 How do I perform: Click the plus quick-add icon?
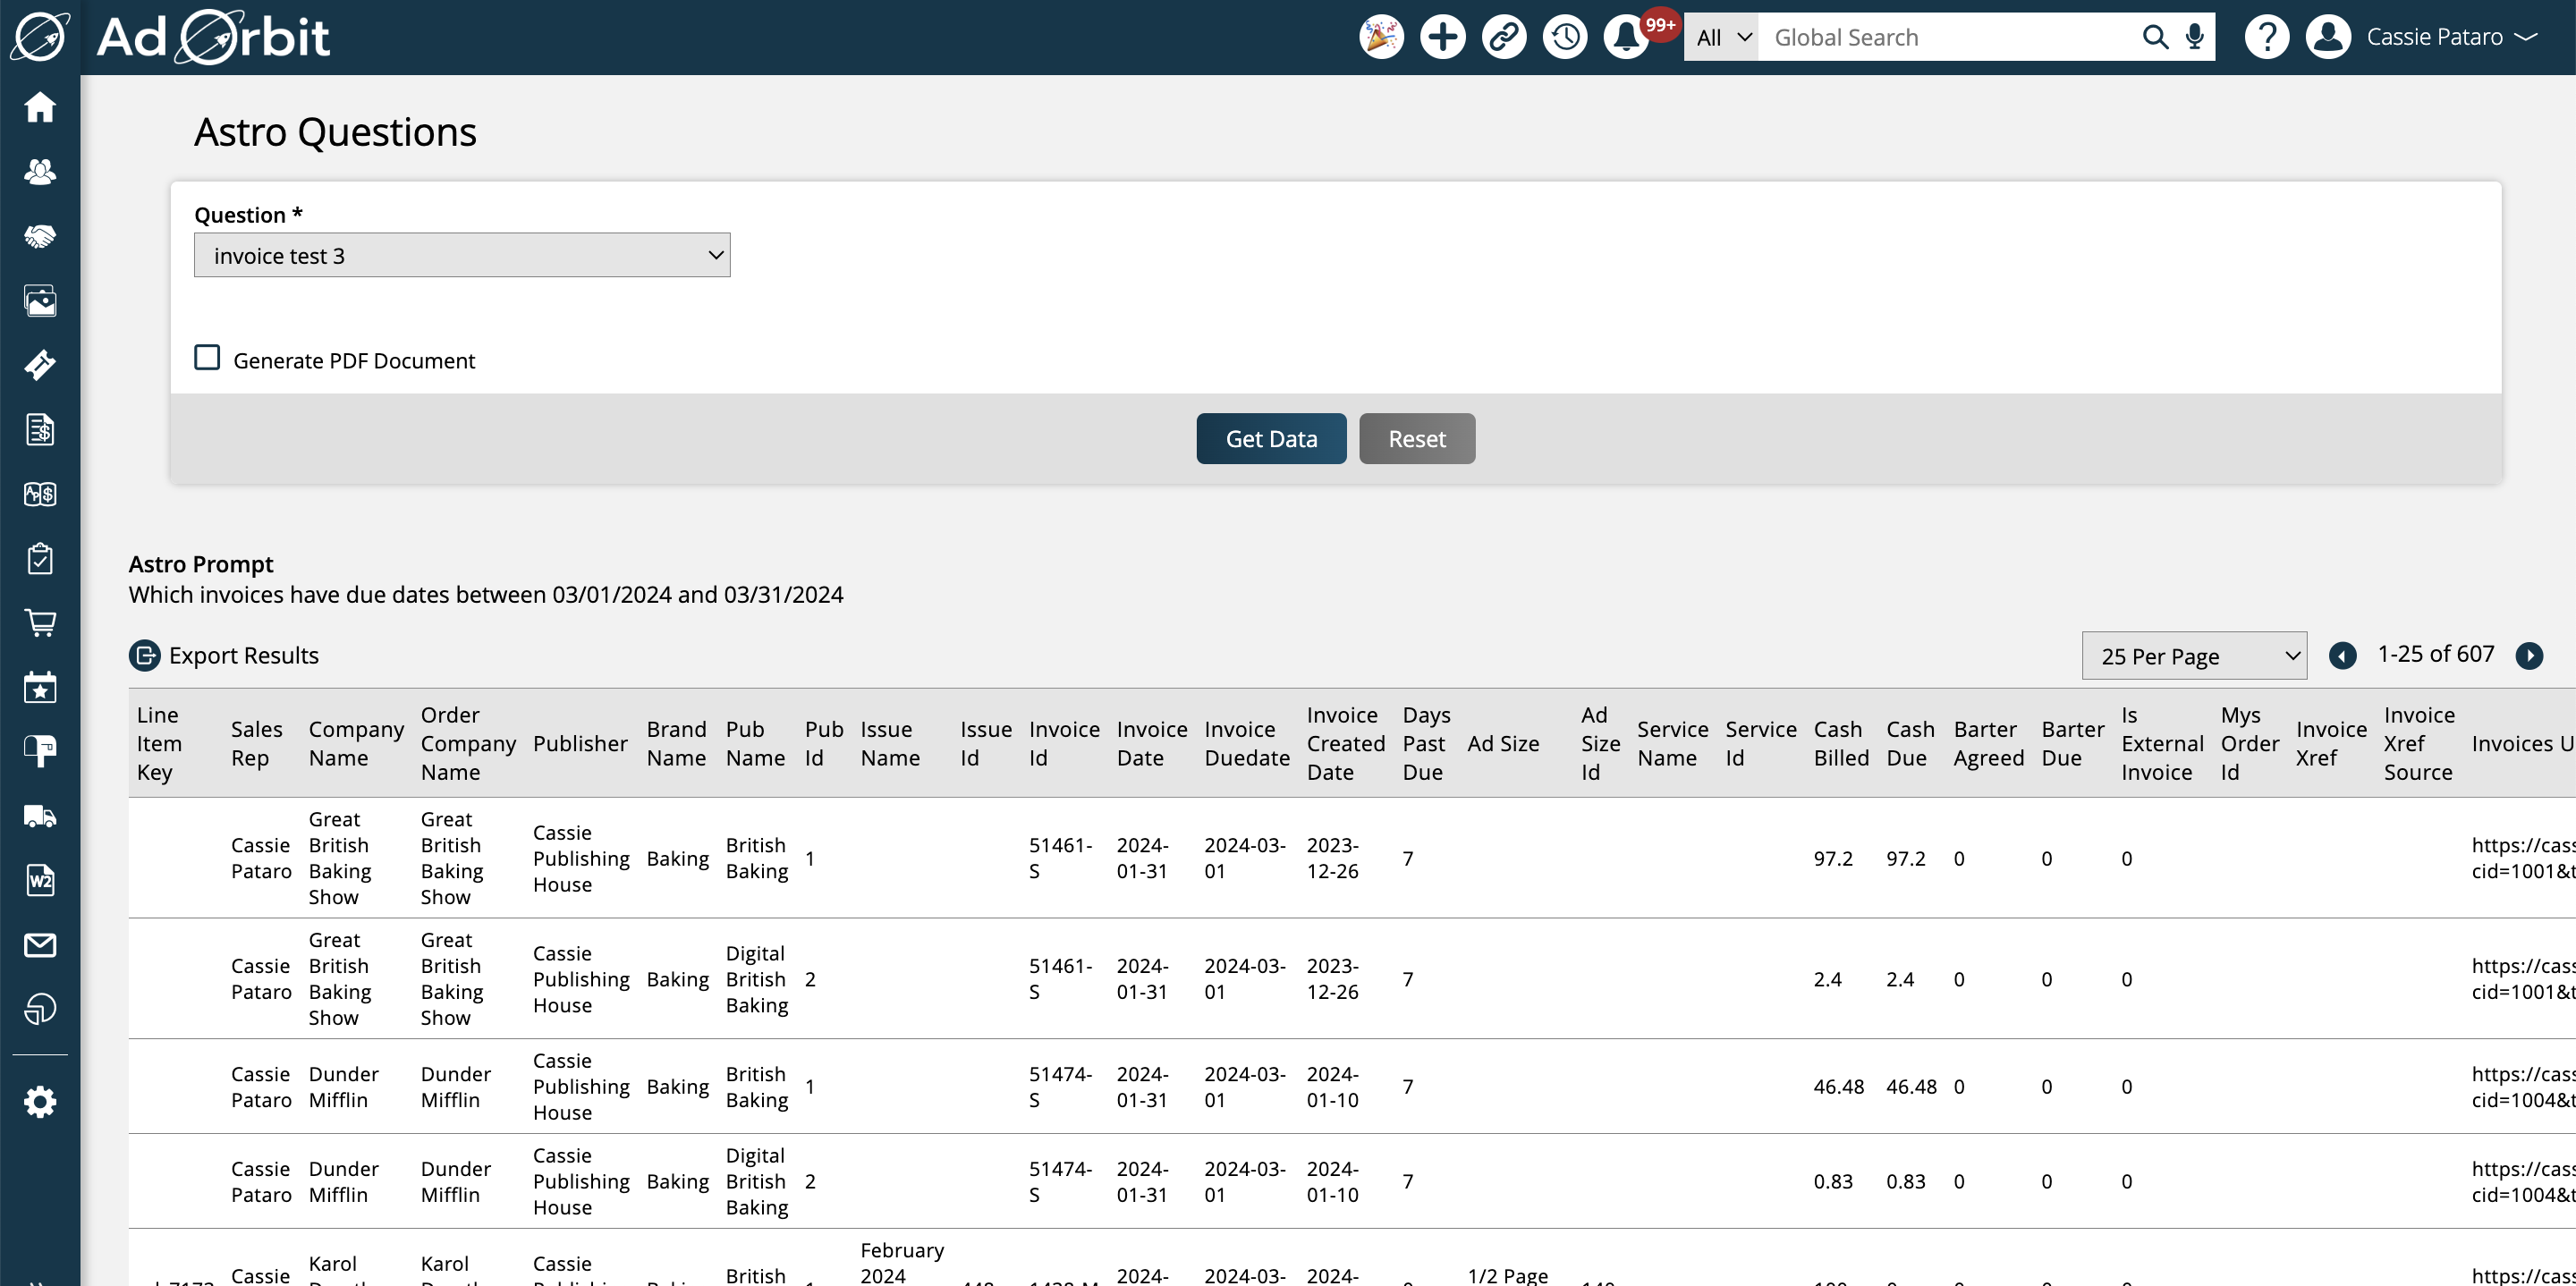click(1442, 37)
